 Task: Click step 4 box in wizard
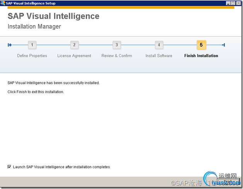(159, 45)
